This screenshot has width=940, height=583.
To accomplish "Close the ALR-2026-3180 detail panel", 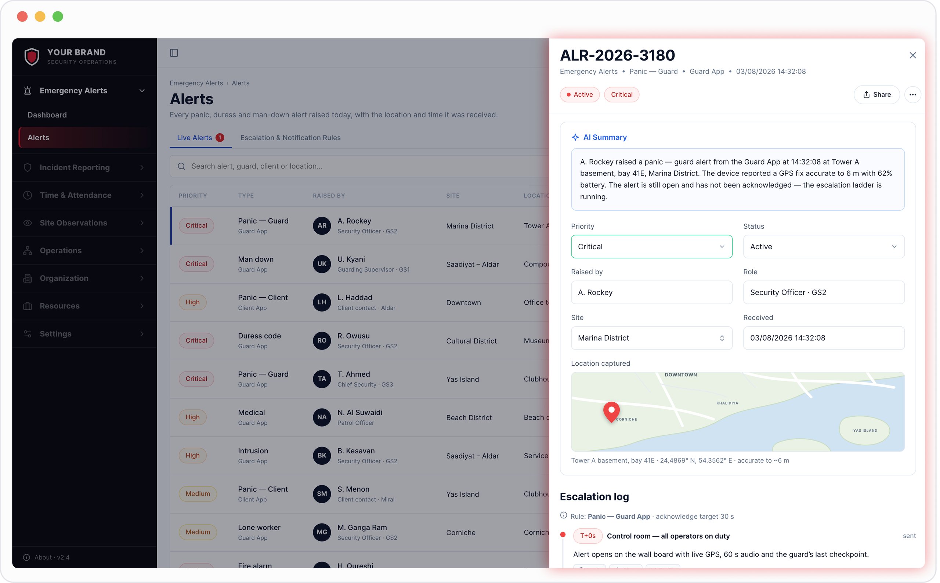I will pyautogui.click(x=912, y=55).
